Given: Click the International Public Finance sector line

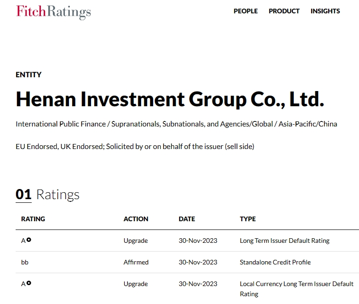Looking at the screenshot, I should click(x=176, y=124).
